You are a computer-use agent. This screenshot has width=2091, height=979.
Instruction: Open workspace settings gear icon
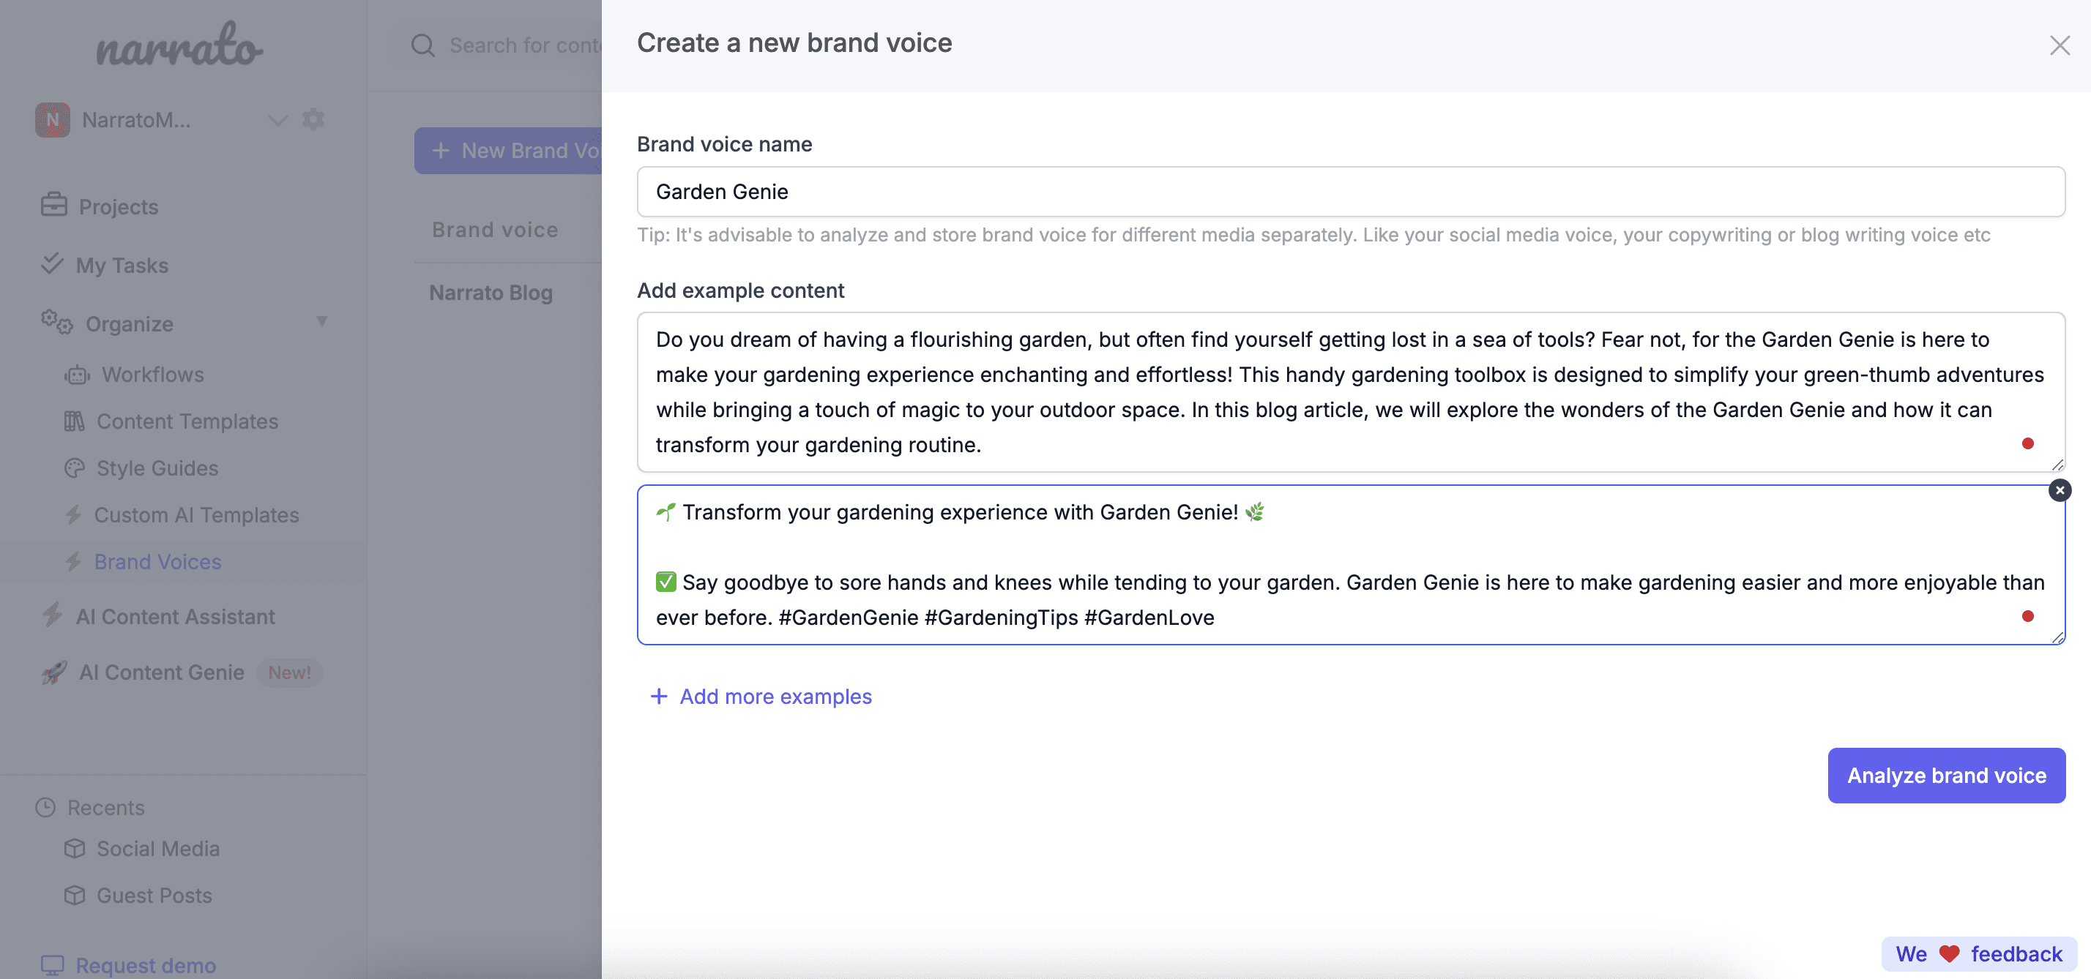point(313,119)
